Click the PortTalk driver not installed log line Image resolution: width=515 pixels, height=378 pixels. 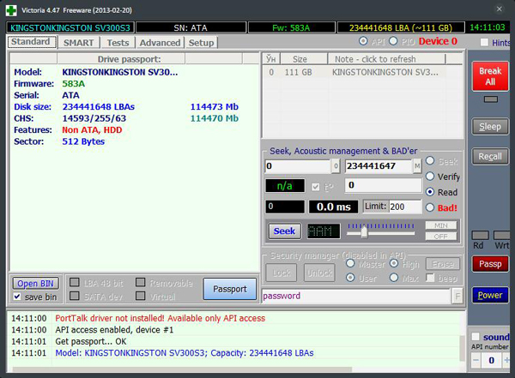point(161,318)
